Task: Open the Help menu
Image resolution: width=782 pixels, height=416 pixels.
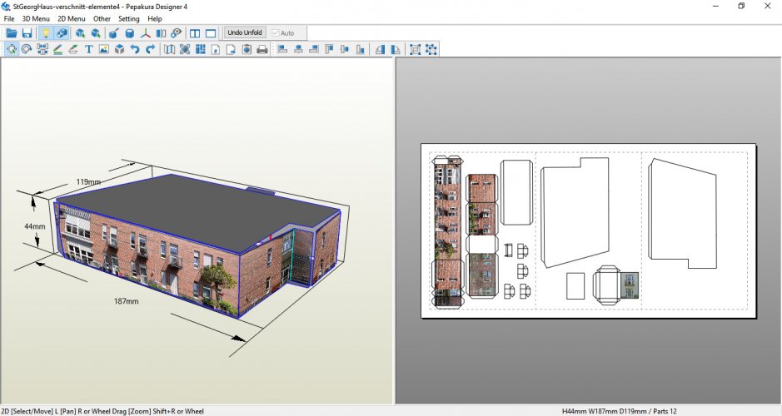Action: pos(155,18)
